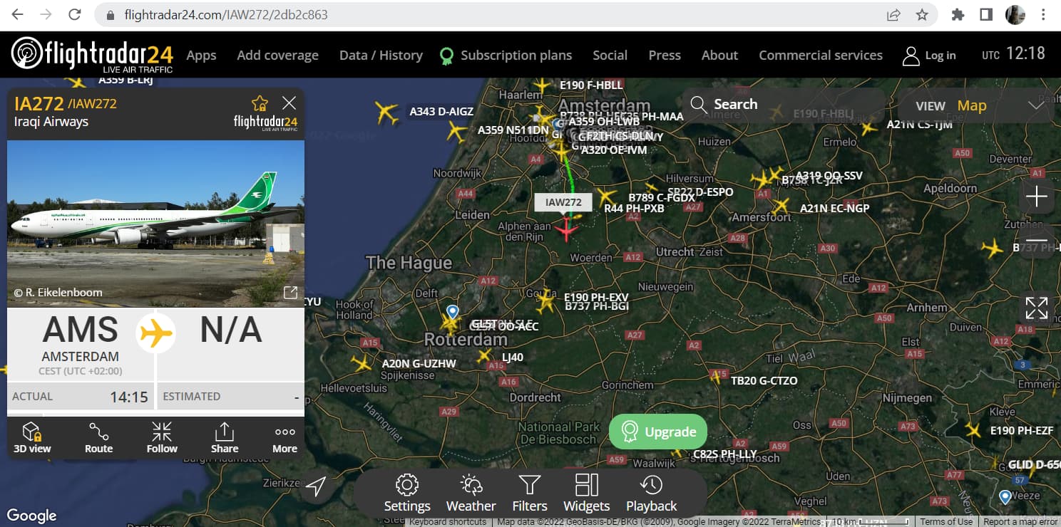1061x527 pixels.
Task: Open 3D view of the flight
Action: pyautogui.click(x=32, y=437)
